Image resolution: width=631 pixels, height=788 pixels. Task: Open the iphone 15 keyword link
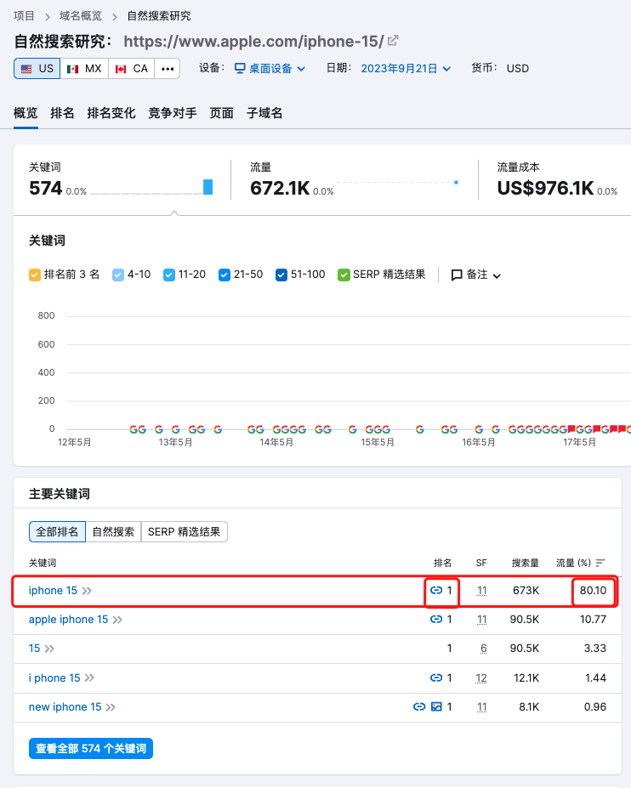[x=53, y=591]
